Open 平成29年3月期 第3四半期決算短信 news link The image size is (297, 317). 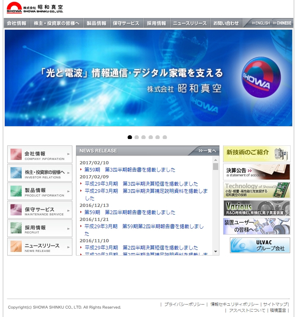click(141, 184)
